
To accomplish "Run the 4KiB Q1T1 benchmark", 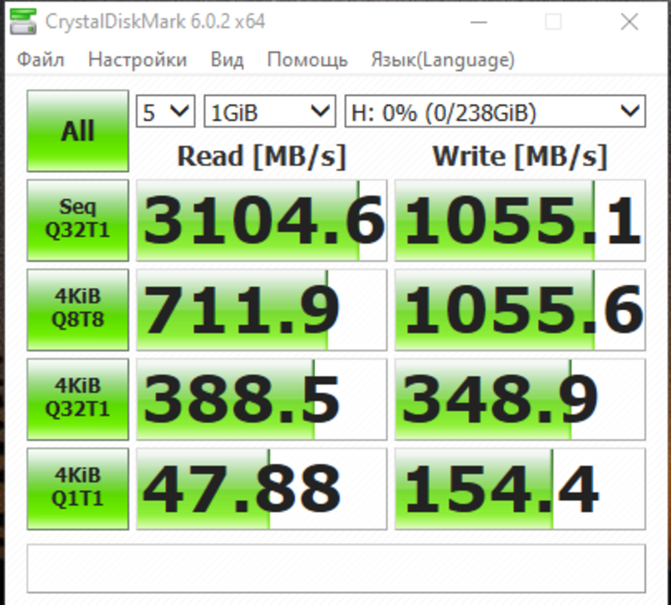I will tap(78, 488).
